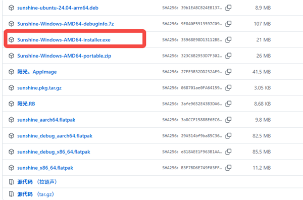Download sunshine-ubuntu-24.04-arm64.deb
Image resolution: width=303 pixels, height=200 pixels.
58,8
